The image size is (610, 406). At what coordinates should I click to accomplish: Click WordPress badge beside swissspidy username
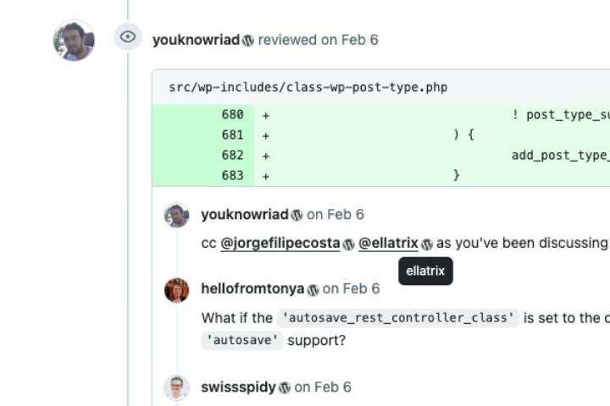click(x=285, y=387)
